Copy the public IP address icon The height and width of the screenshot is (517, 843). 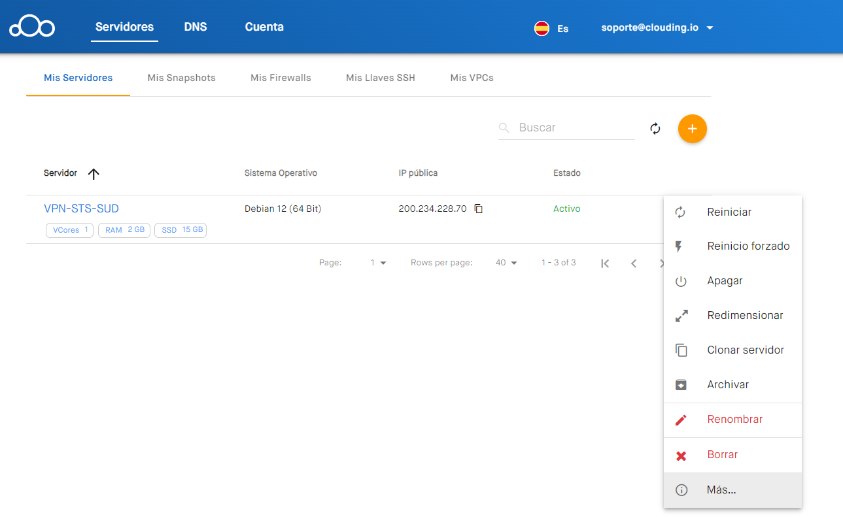[x=479, y=209]
